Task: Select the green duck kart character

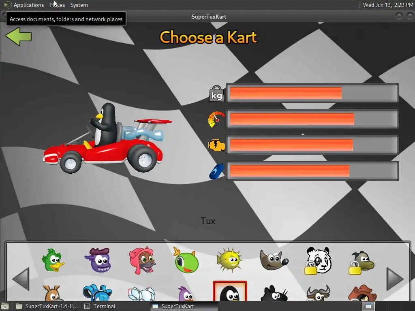Action: pos(53,260)
